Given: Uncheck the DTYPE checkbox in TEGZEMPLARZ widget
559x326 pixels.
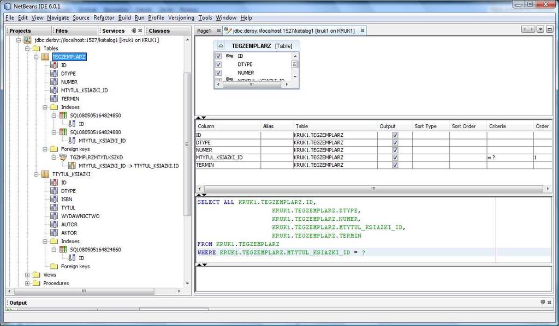Looking at the screenshot, I should [x=218, y=64].
